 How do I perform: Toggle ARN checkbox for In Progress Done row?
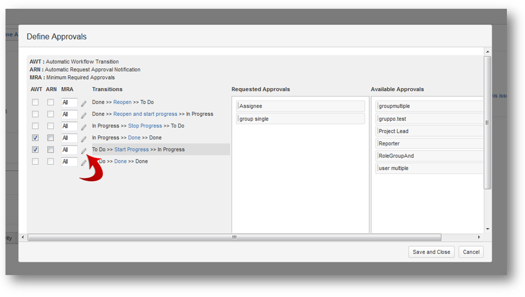50,138
